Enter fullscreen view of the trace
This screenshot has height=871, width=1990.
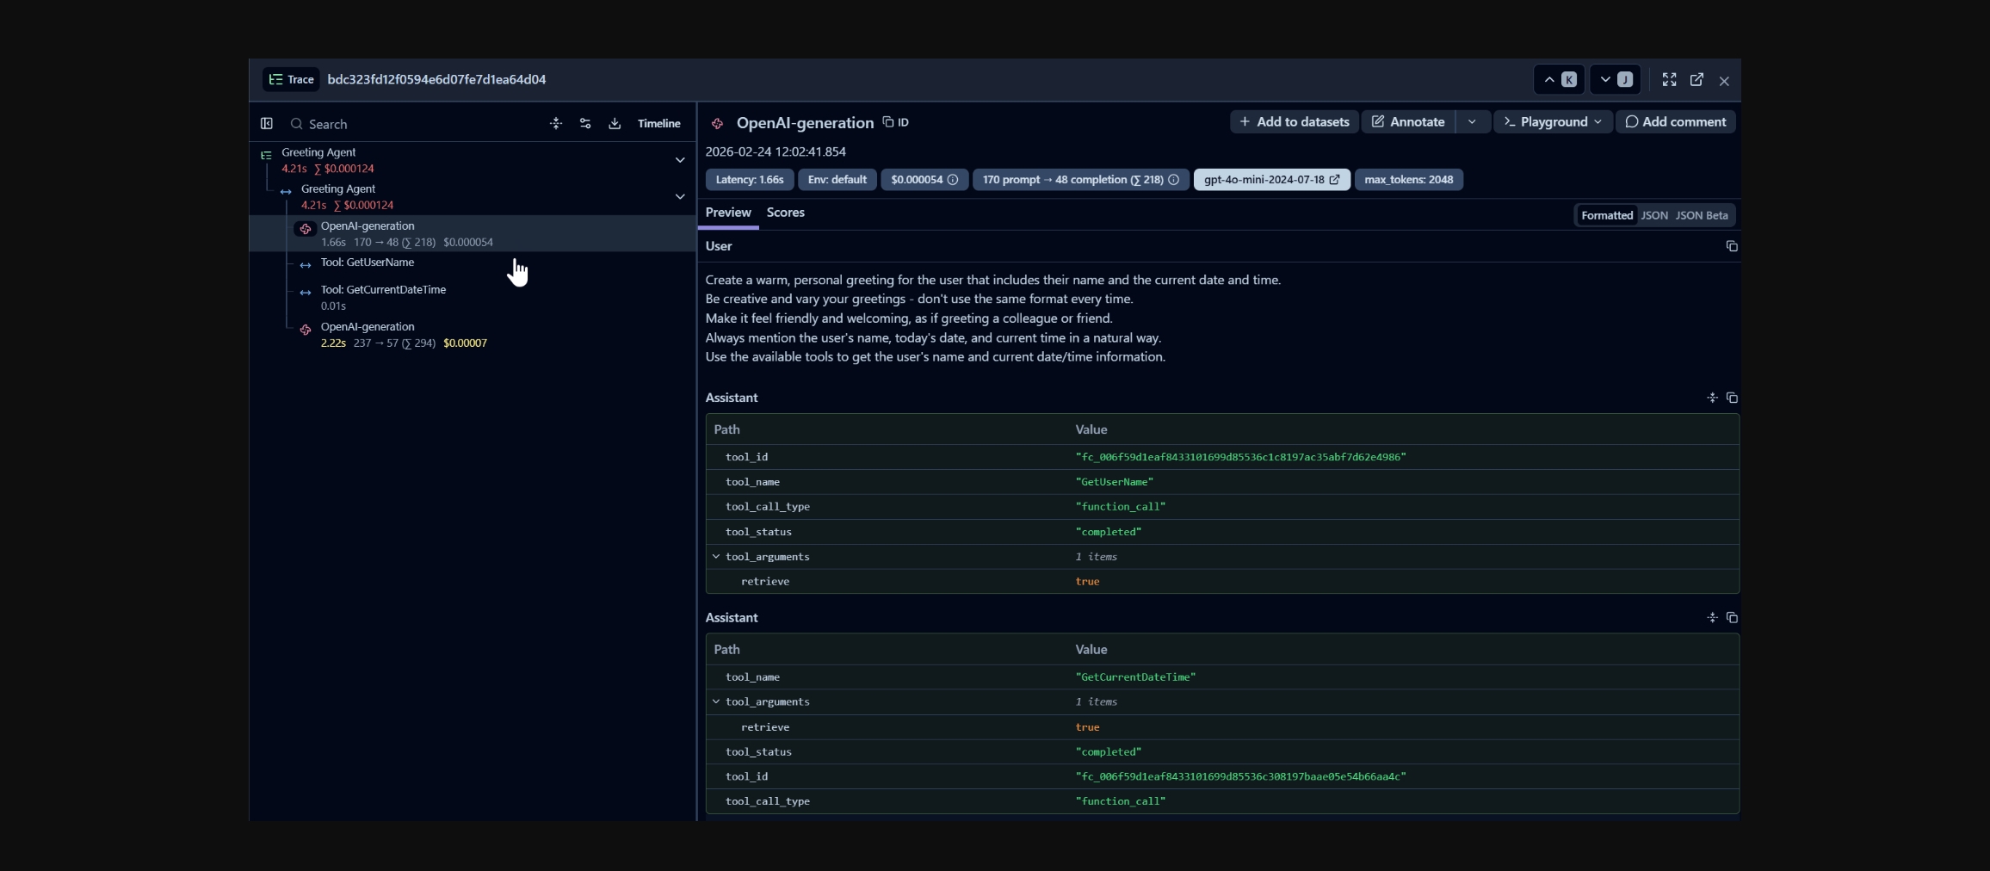tap(1669, 80)
